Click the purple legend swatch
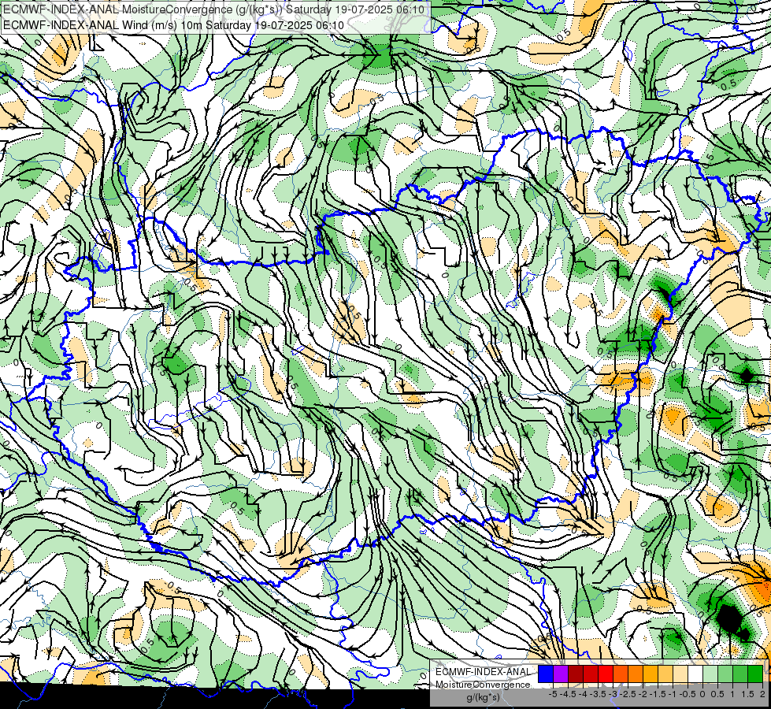Image resolution: width=771 pixels, height=709 pixels. click(x=561, y=674)
